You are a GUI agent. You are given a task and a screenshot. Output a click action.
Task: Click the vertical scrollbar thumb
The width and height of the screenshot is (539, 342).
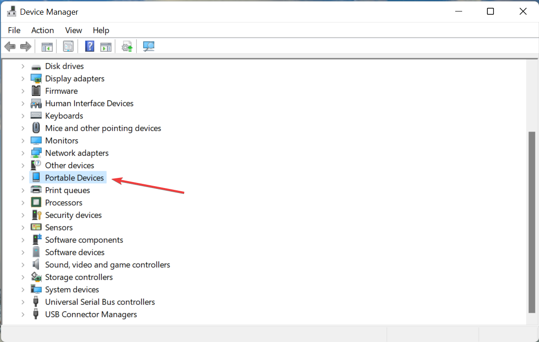pyautogui.click(x=532, y=222)
